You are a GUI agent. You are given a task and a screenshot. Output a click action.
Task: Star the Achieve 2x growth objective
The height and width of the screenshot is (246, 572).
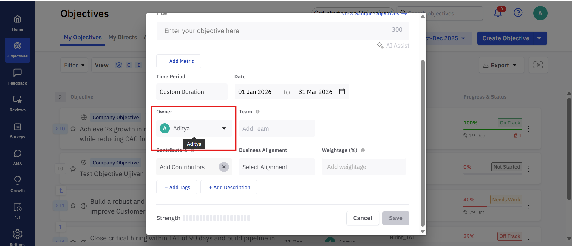pyautogui.click(x=73, y=129)
